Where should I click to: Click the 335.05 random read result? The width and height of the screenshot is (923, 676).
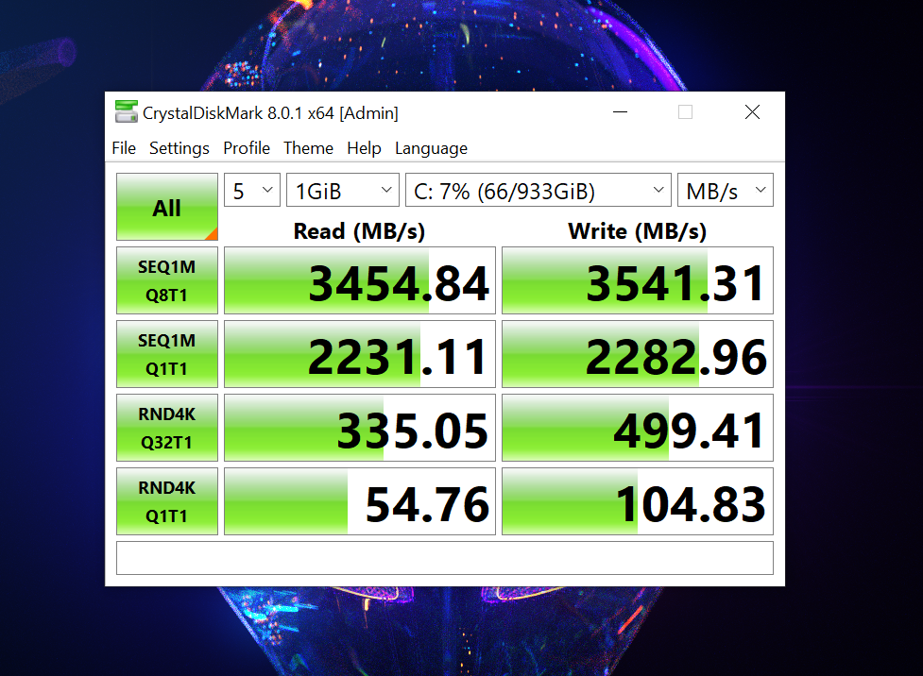(x=360, y=428)
